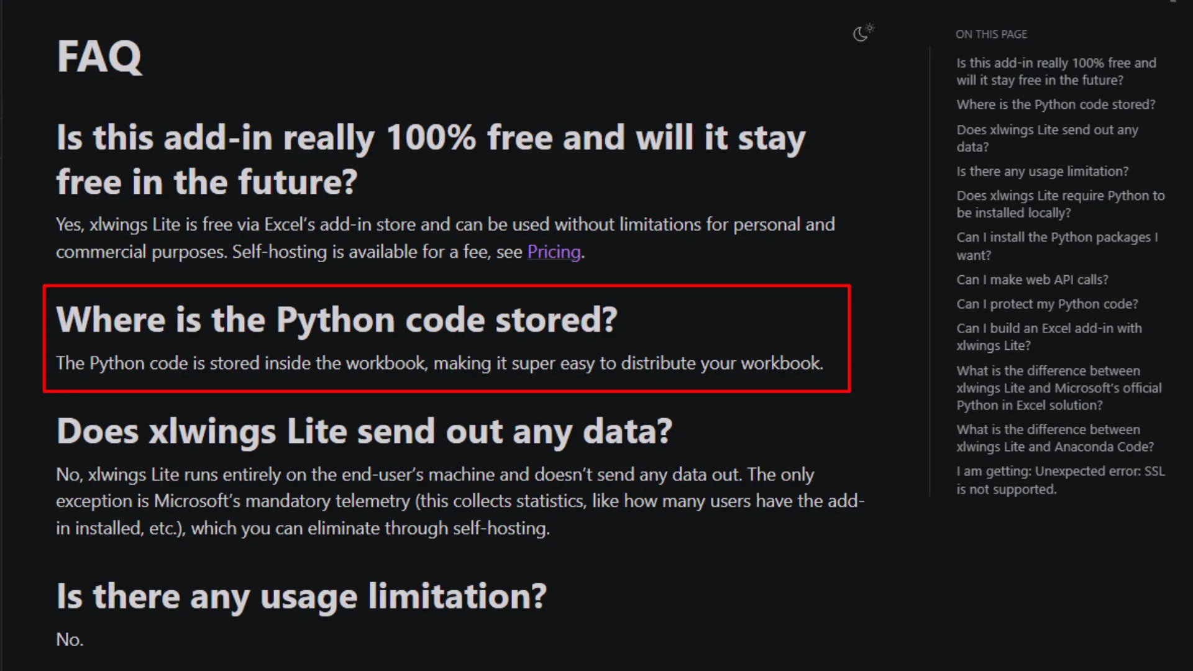Select "Is there any usage limitation?" on this page
Screen dimensions: 1193x671
tap(1043, 171)
